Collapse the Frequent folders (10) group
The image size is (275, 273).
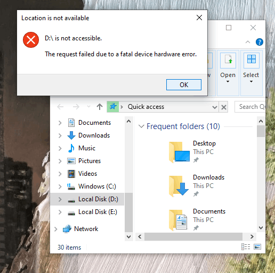point(141,126)
